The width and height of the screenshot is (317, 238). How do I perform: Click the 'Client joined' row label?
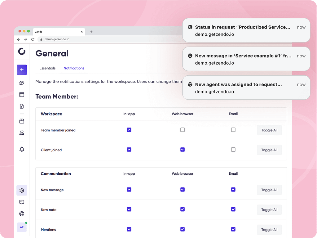coord(51,150)
